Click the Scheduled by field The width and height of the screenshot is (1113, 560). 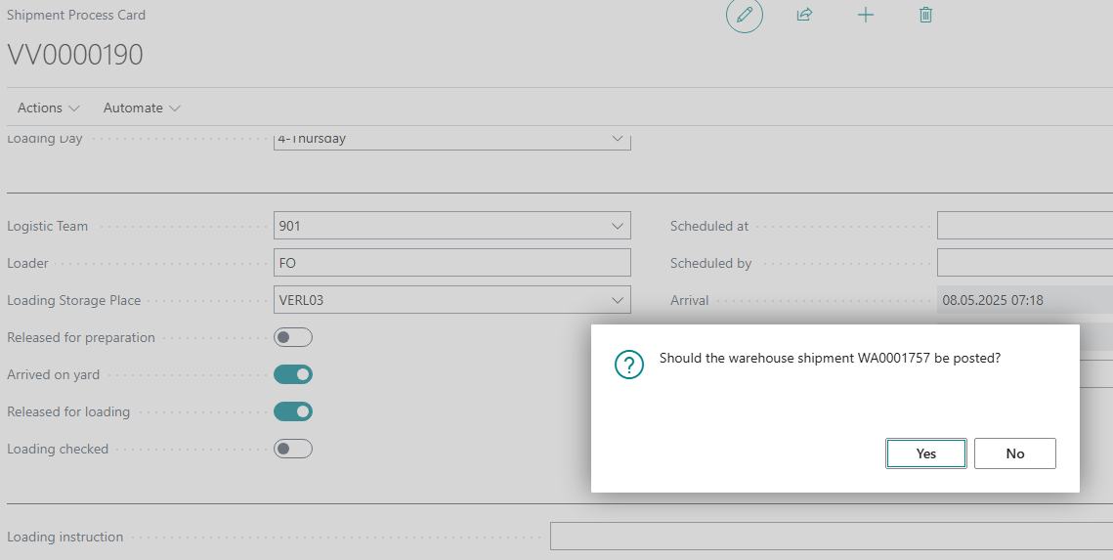click(1024, 263)
